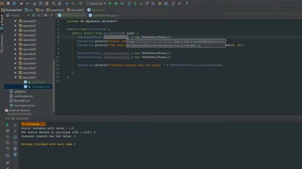Collapse the episode27 folder
This screenshot has height=169, width=302.
click(x=16, y=77)
